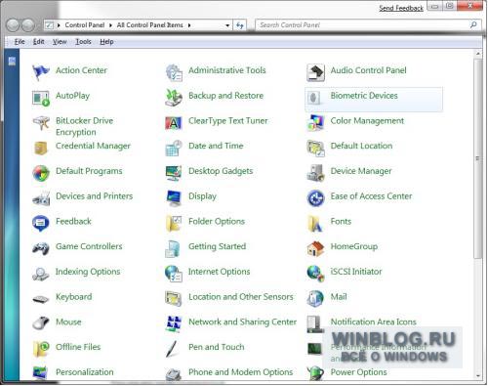Screen dimensions: 488x386
Task: Open the Power Options link
Action: (358, 372)
